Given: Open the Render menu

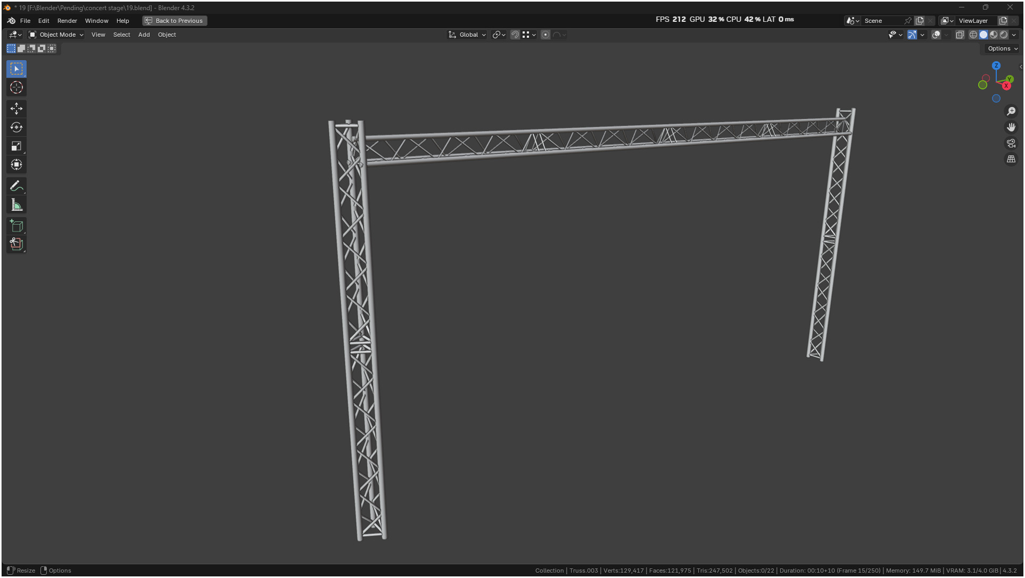Looking at the screenshot, I should pos(67,21).
